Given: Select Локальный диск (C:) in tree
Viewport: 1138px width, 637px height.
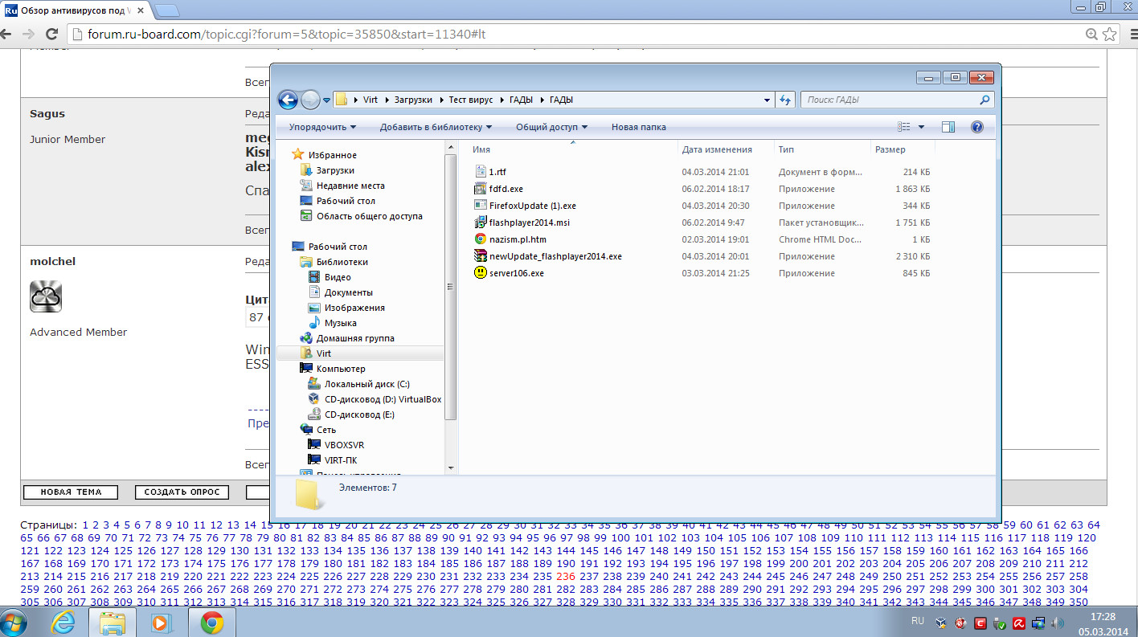Looking at the screenshot, I should click(366, 384).
